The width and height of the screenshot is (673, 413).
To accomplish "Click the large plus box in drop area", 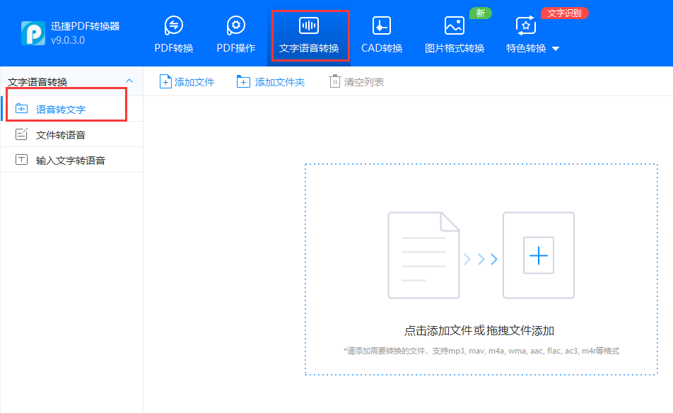I will pyautogui.click(x=539, y=255).
